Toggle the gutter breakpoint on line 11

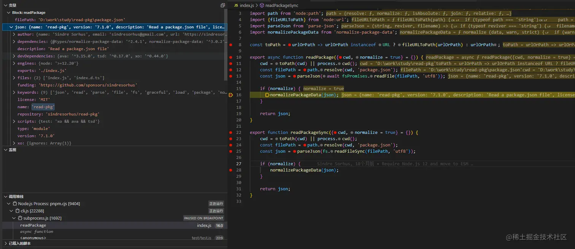coord(230,63)
